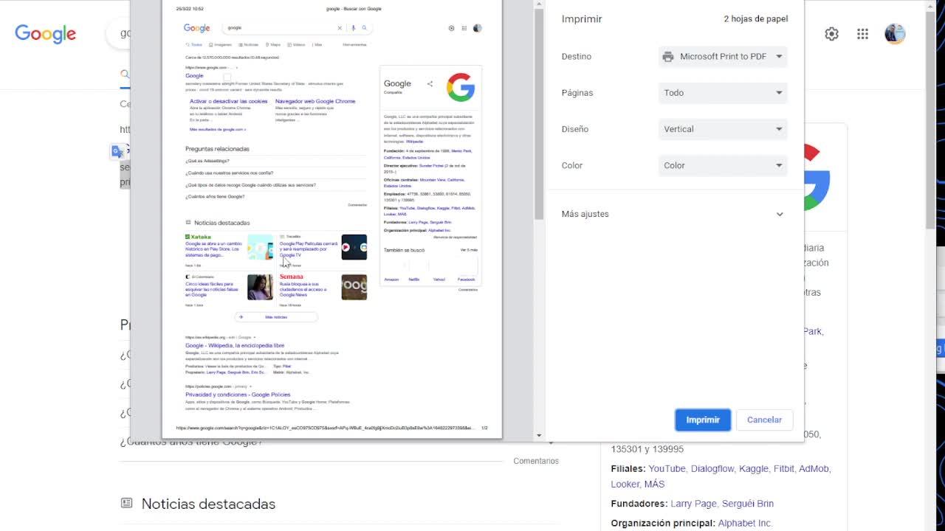
Task: Click the "Páginas" label
Action: click(x=577, y=93)
